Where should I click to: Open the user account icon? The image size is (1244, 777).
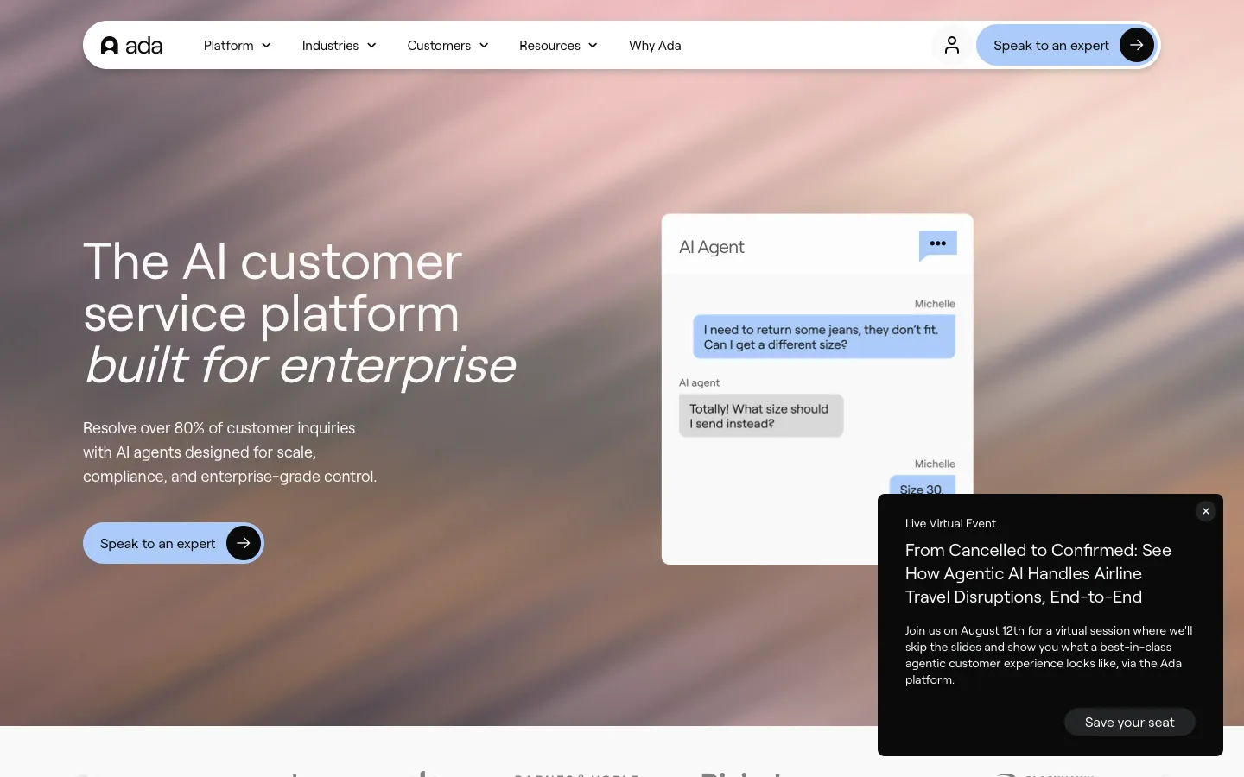point(952,45)
